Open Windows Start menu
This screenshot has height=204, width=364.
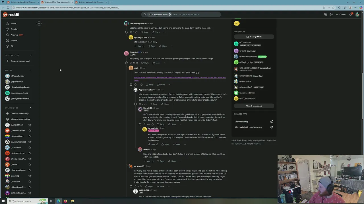click(3, 201)
